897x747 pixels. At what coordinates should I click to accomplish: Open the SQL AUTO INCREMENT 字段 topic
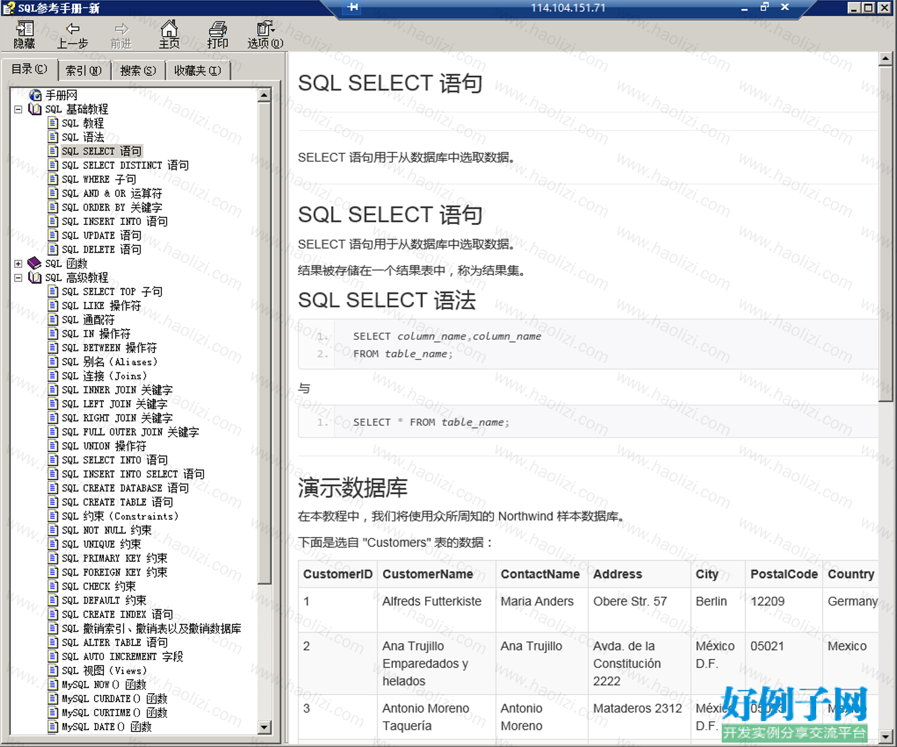click(123, 657)
